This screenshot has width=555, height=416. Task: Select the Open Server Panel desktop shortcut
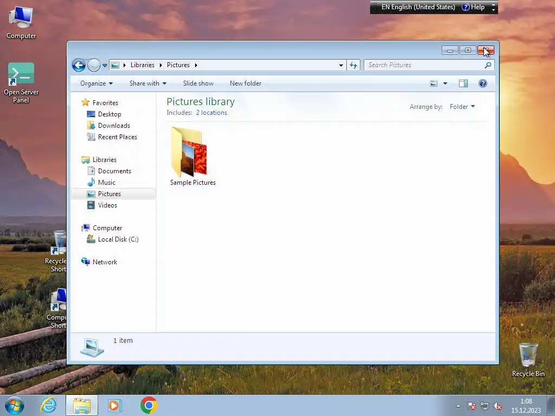pos(21,83)
